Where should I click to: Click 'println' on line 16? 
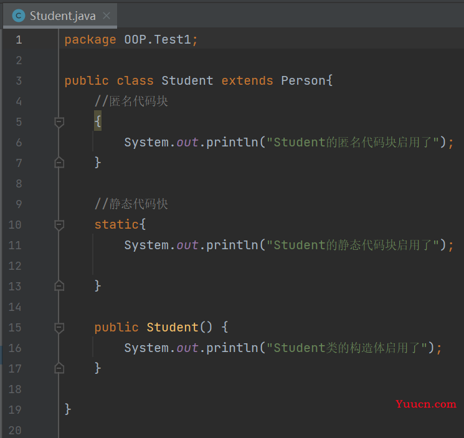(x=232, y=348)
